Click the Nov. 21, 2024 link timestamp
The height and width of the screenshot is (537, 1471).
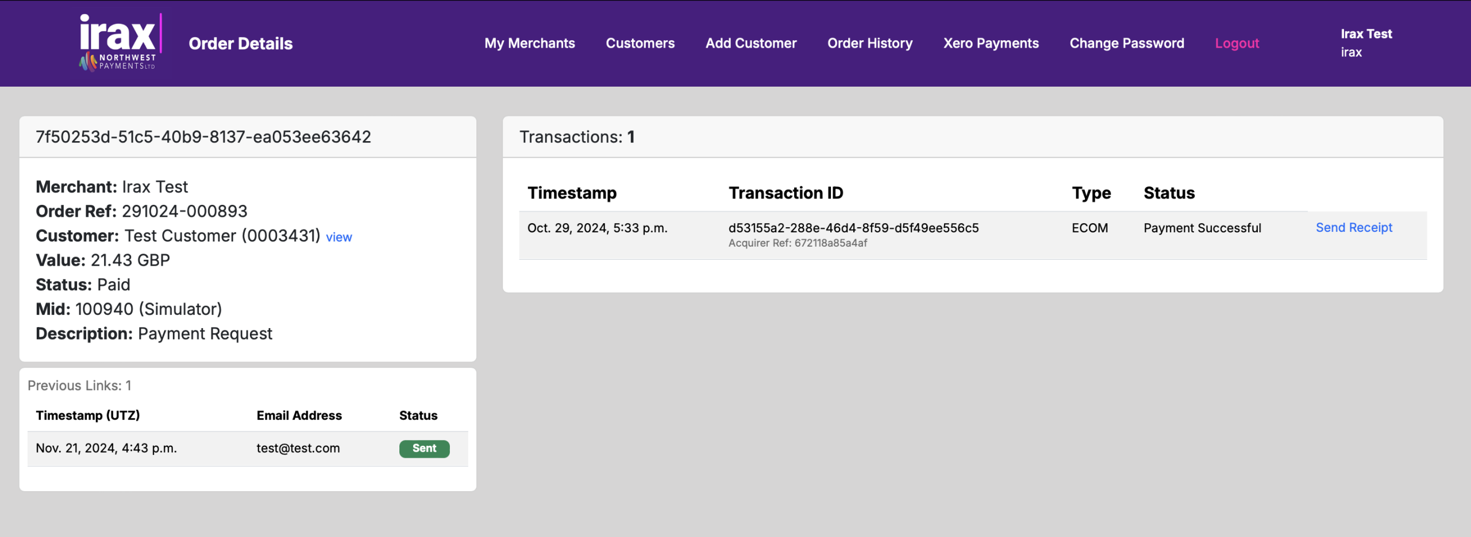(106, 448)
